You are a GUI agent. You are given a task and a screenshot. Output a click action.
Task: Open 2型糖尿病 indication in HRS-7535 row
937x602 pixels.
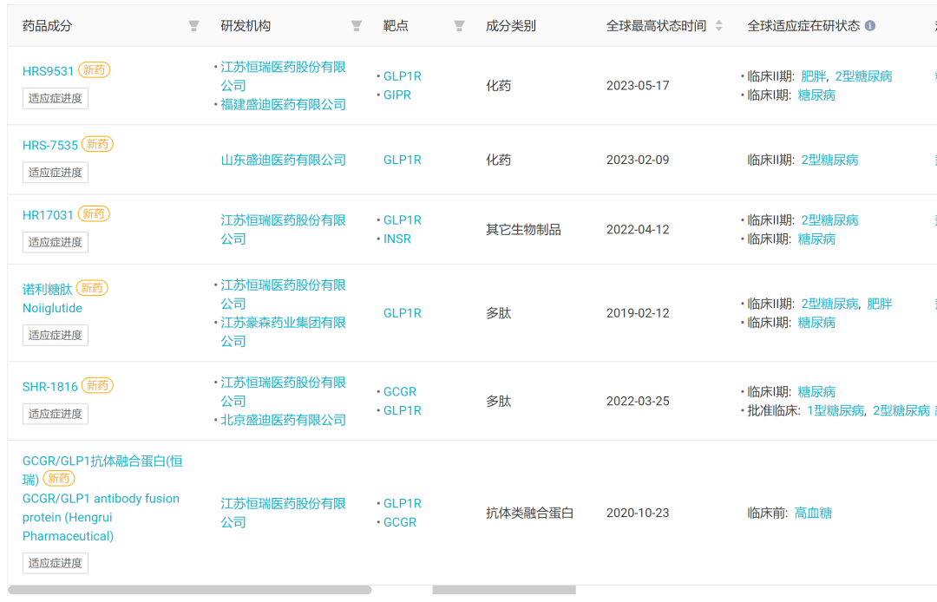point(829,160)
